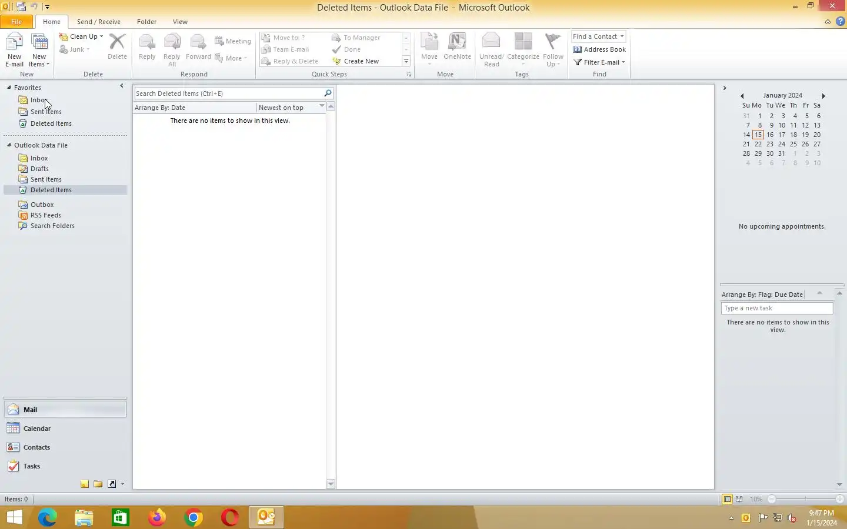847x529 pixels.
Task: Open Deleted Items under Favorites
Action: pyautogui.click(x=51, y=123)
